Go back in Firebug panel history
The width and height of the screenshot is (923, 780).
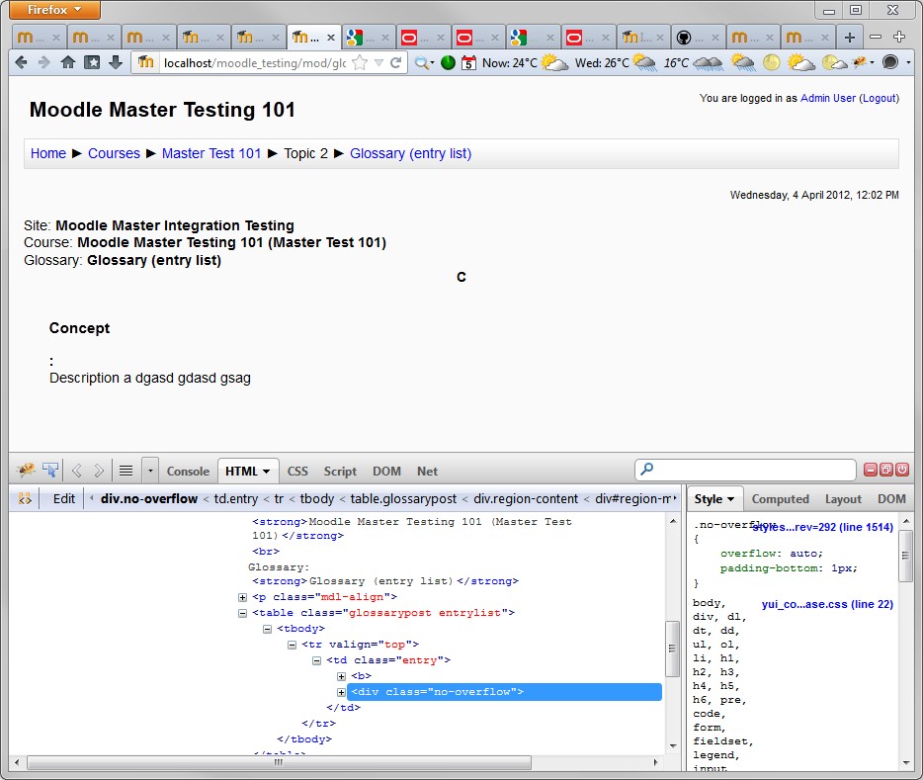[76, 471]
